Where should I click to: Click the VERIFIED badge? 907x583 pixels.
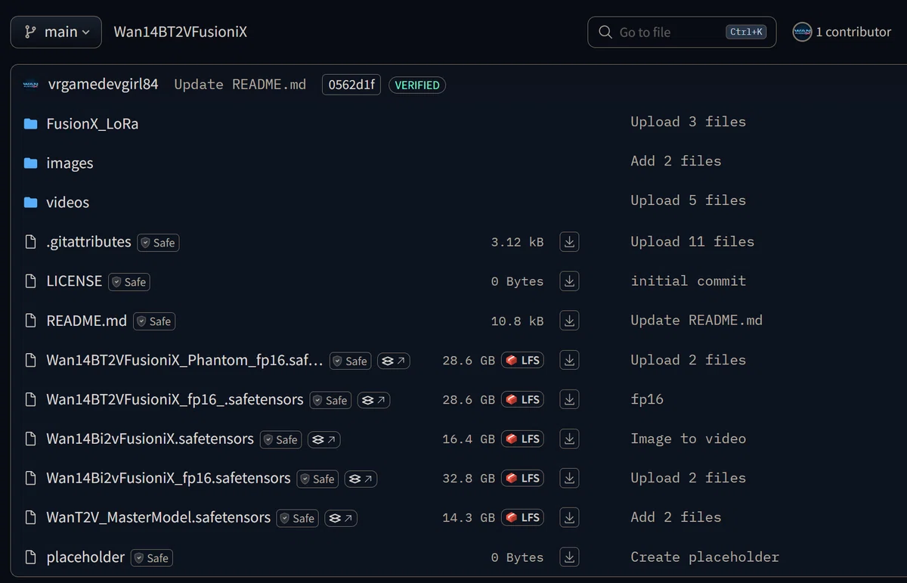click(417, 85)
